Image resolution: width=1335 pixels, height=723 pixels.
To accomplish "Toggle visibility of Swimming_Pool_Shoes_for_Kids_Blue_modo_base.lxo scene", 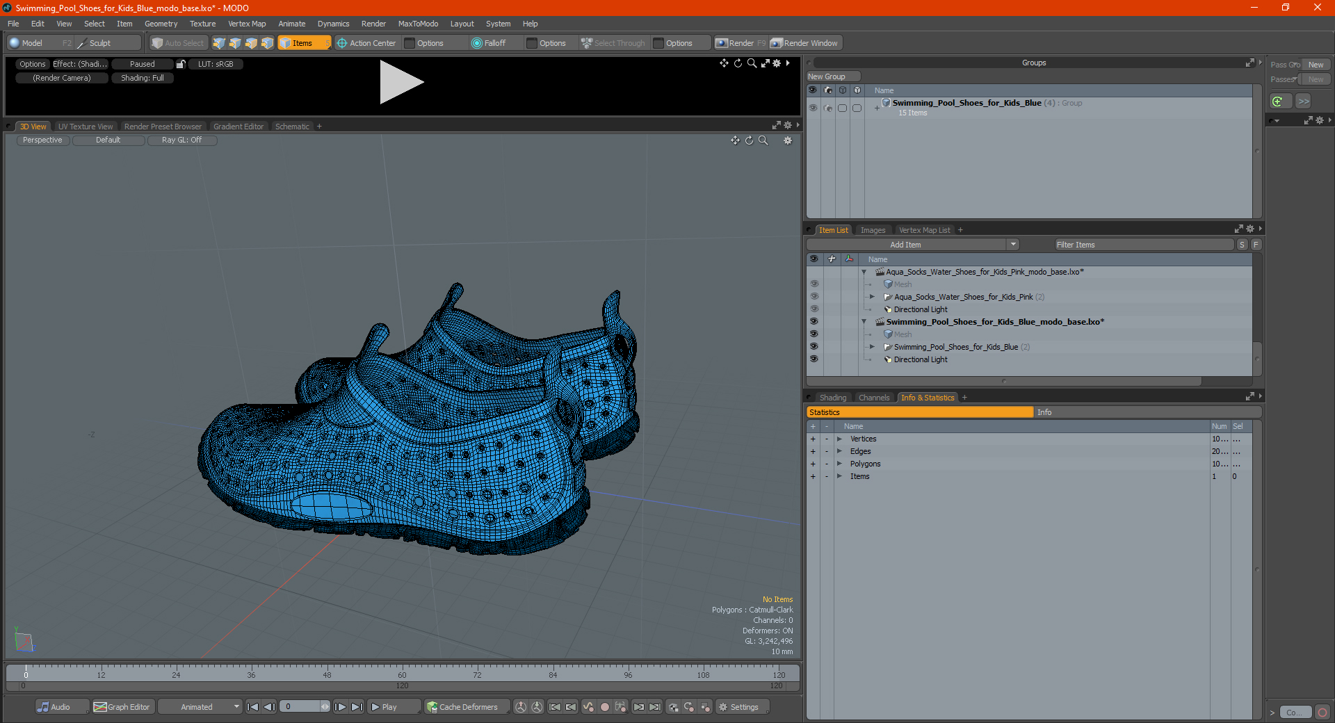I will tap(814, 322).
